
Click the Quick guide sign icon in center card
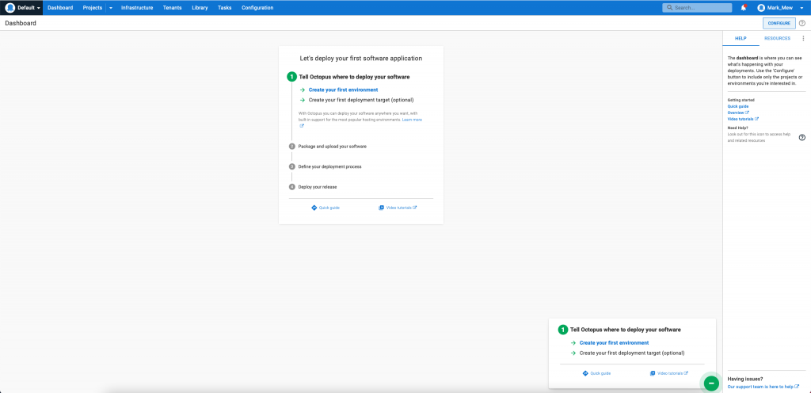314,208
